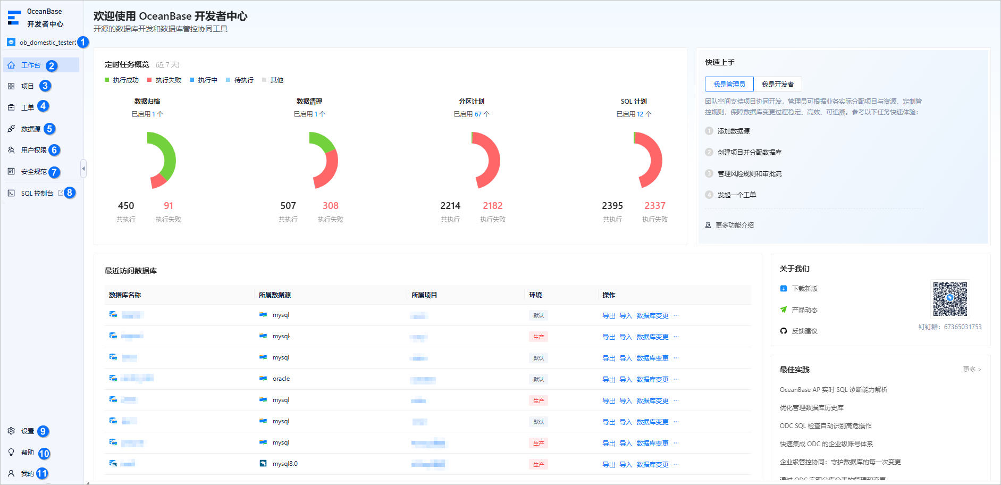Open the ob_domestic_tester organization switcher

pyautogui.click(x=41, y=43)
